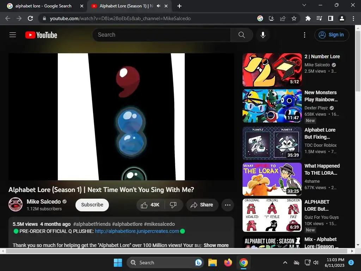View site information lock icon

point(44,18)
